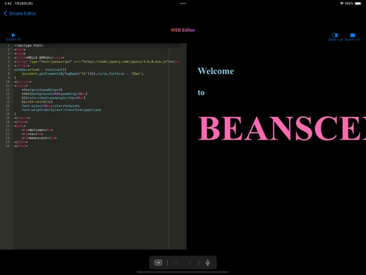Image resolution: width=366 pixels, height=275 pixels.
Task: Switch to split view layout icon (Cmd + S)
Action: pos(335,35)
